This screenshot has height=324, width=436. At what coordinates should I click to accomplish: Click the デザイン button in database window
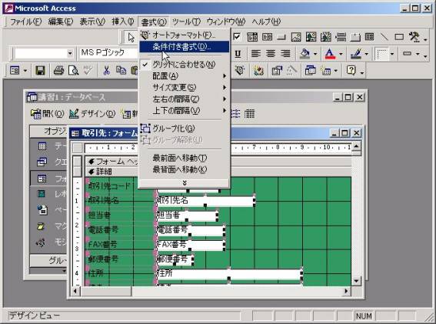pyautogui.click(x=92, y=114)
